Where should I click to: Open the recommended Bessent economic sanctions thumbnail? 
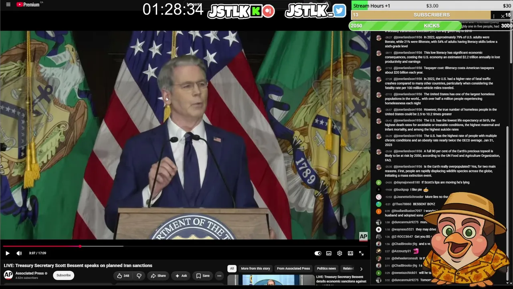271,280
